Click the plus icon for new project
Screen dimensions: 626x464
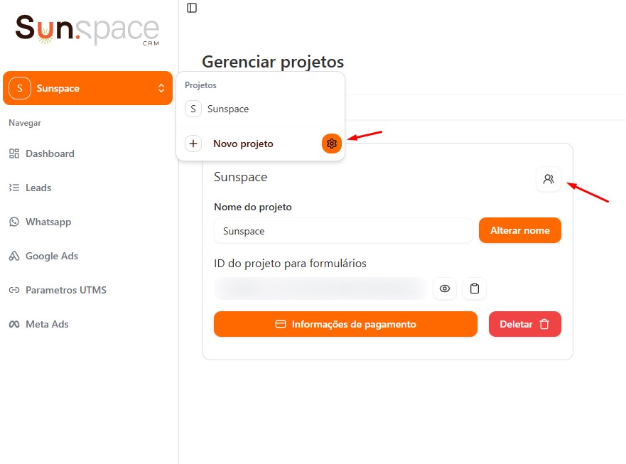click(x=193, y=144)
